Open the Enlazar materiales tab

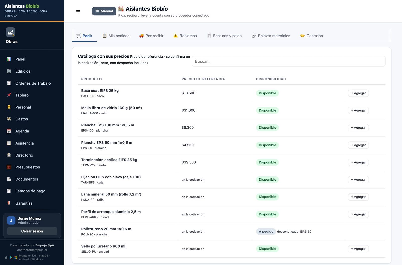271,36
